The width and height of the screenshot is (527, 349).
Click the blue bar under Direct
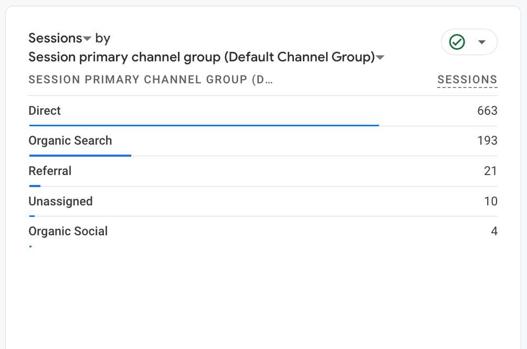point(204,125)
